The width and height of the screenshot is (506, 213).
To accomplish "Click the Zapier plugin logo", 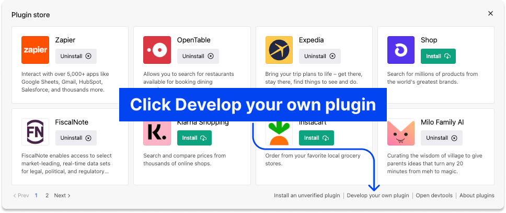I will (35, 50).
